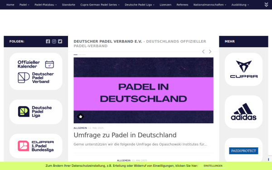The height and width of the screenshot is (170, 272).
Task: Expand Cupra German Padel Series dropdown
Action: (100, 5)
